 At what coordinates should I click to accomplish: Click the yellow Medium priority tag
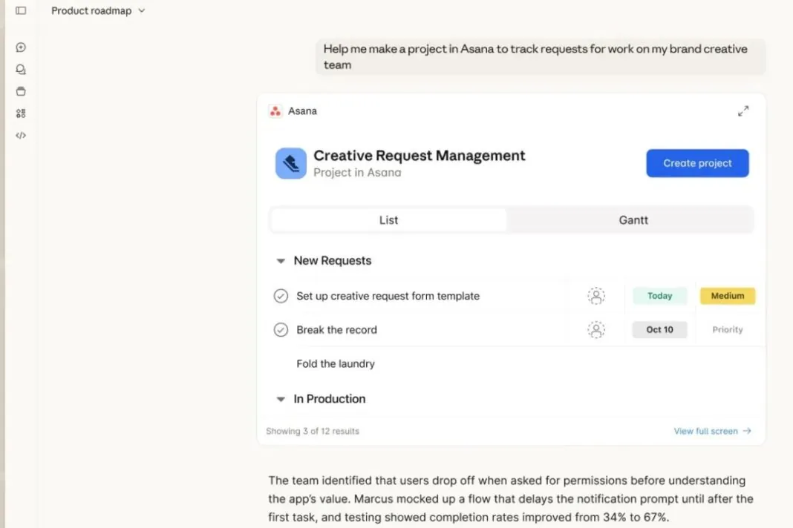pyautogui.click(x=727, y=296)
